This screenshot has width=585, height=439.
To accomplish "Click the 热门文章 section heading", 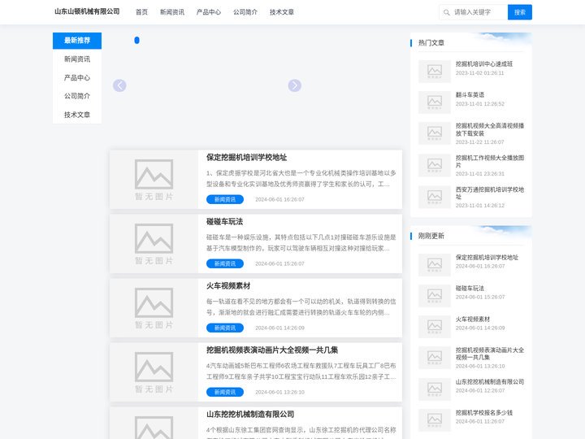I will coord(431,42).
